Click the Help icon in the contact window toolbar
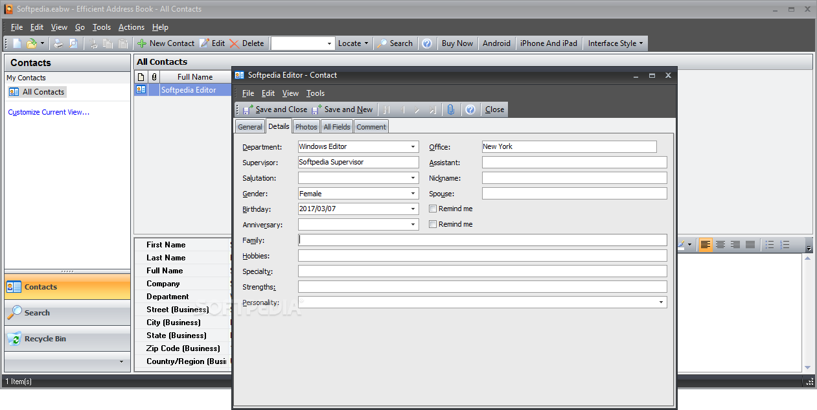Image resolution: width=817 pixels, height=410 pixels. 470,109
